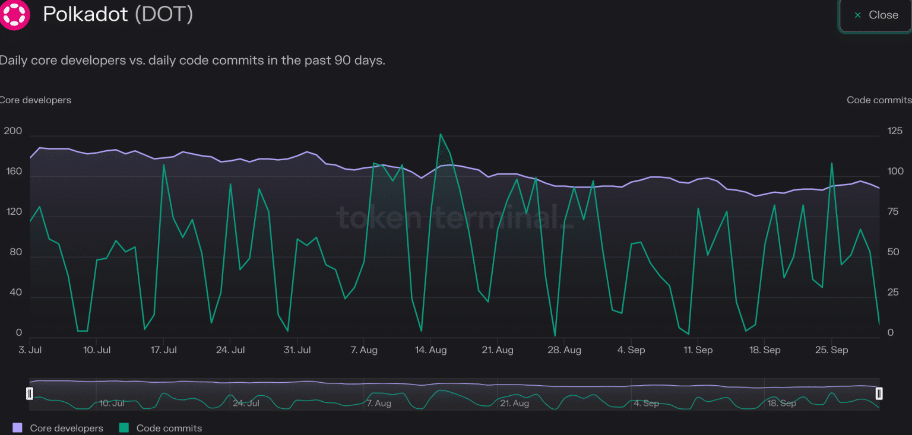Select the 25. Sep x-axis date label

831,350
